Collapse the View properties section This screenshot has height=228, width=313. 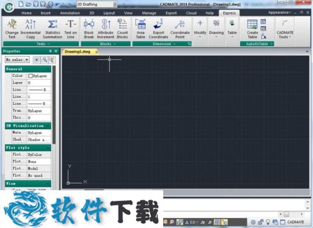click(x=28, y=183)
